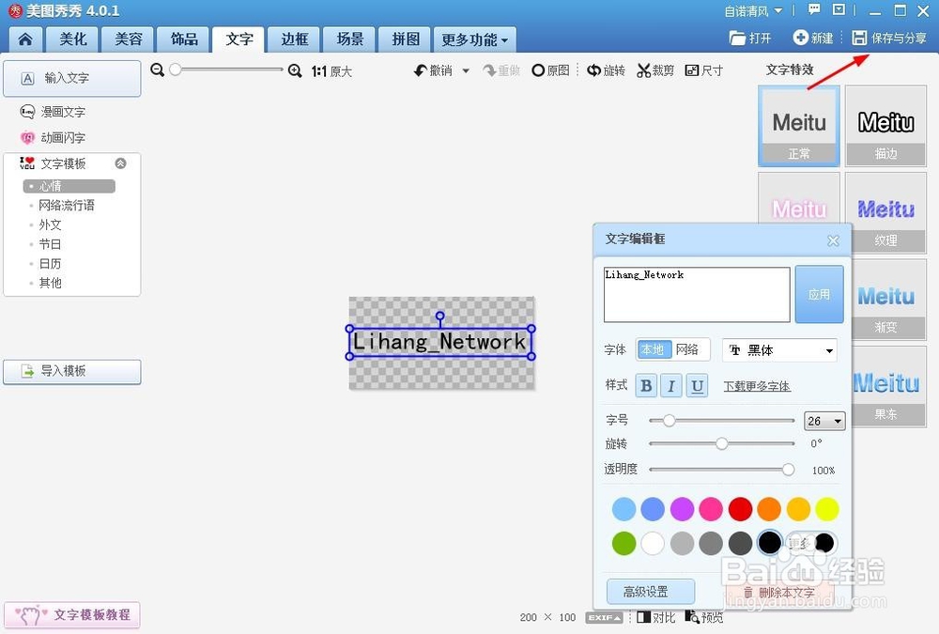
Task: Toggle underline U style
Action: coord(697,386)
